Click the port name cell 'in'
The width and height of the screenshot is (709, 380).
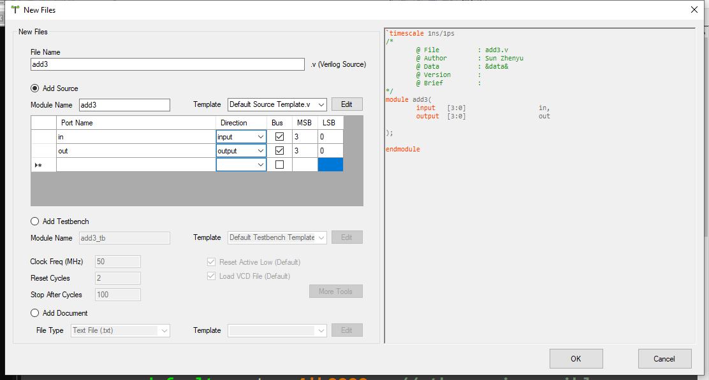click(x=136, y=137)
